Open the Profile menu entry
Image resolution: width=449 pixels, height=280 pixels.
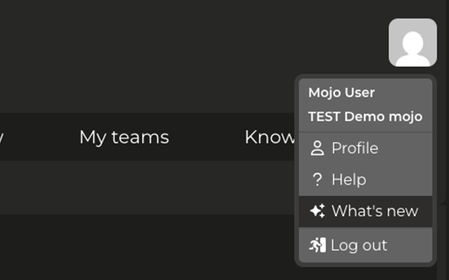(366, 148)
